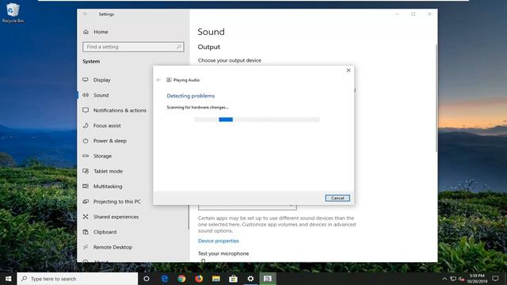This screenshot has width=507, height=285.
Task: Click the dropdown partially behind the dialog
Action: (247, 207)
